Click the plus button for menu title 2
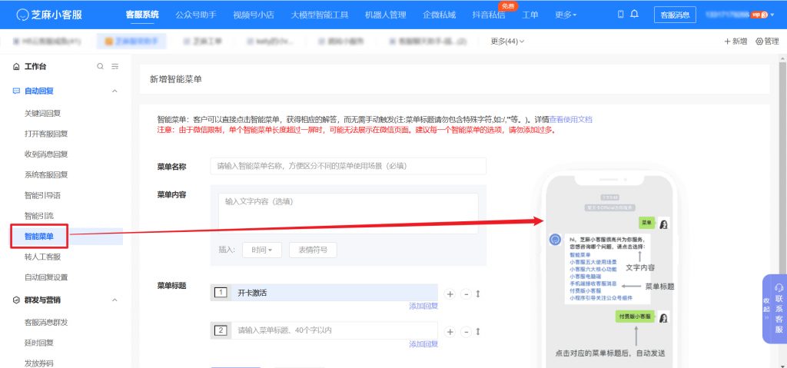This screenshot has height=368, width=787. (450, 332)
